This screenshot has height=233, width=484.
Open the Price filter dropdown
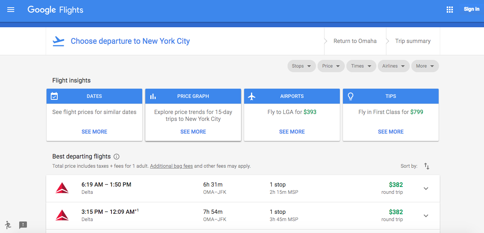(331, 66)
